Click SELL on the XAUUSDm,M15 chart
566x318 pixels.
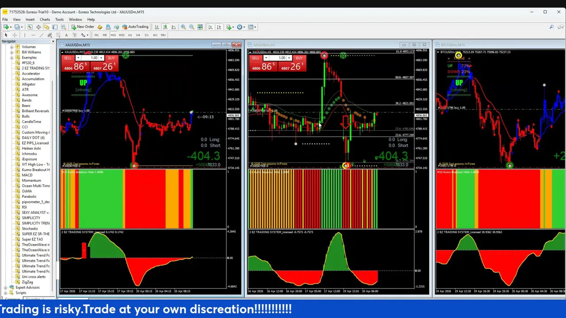[x=68, y=58]
